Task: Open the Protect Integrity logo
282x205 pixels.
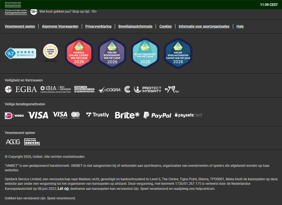Action: 147,89
